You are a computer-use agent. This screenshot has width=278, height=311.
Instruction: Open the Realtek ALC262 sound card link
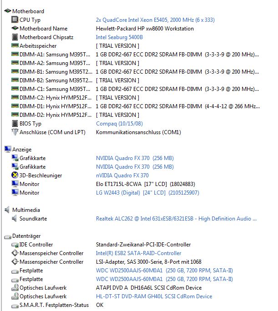click(176, 219)
